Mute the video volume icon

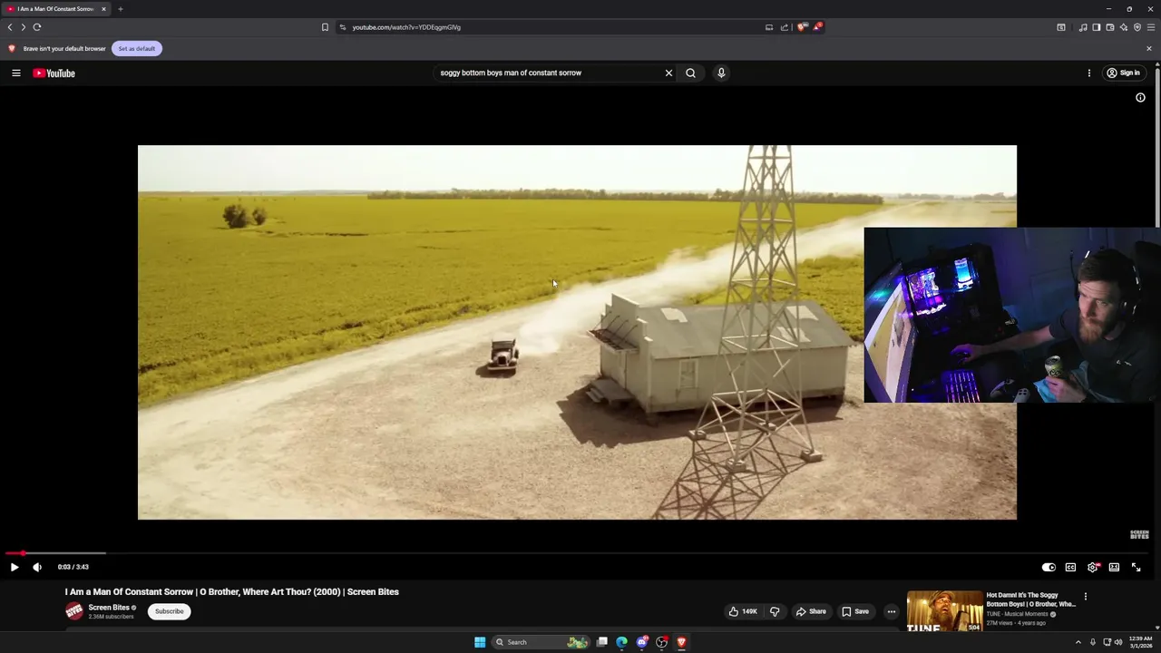[37, 567]
